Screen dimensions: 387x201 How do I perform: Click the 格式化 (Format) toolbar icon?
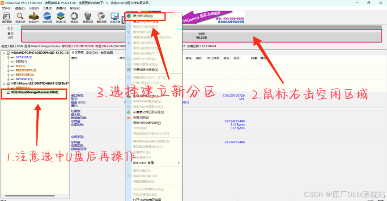click(74, 18)
